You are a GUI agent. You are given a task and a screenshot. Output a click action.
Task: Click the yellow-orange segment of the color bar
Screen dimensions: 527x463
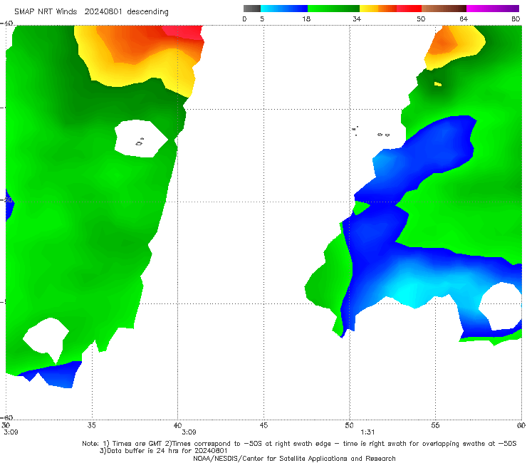coord(378,9)
